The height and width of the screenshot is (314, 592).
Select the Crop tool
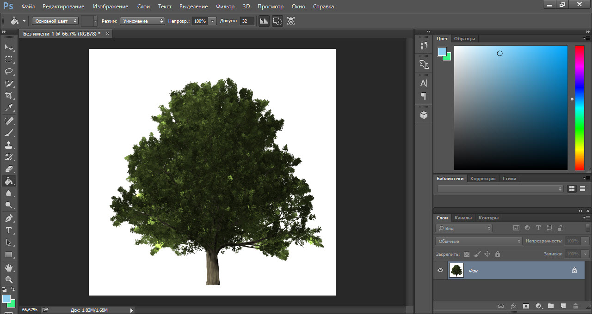[9, 96]
